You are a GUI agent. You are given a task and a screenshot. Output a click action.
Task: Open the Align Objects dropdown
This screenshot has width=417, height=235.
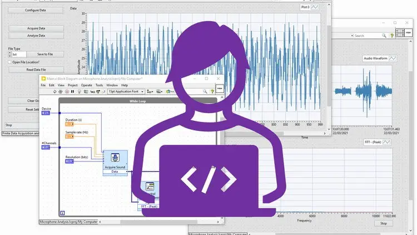pyautogui.click(x=150, y=92)
